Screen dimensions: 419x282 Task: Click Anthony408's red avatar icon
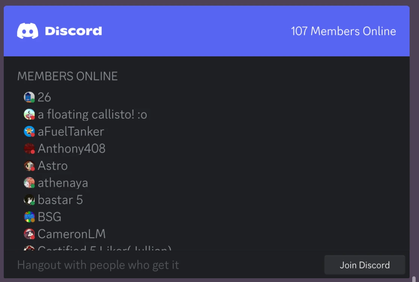tap(30, 149)
